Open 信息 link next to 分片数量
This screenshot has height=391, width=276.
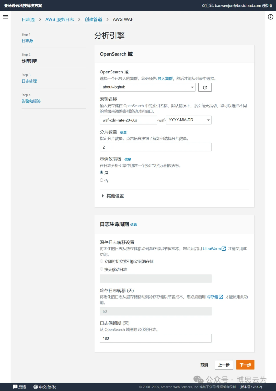click(123, 132)
